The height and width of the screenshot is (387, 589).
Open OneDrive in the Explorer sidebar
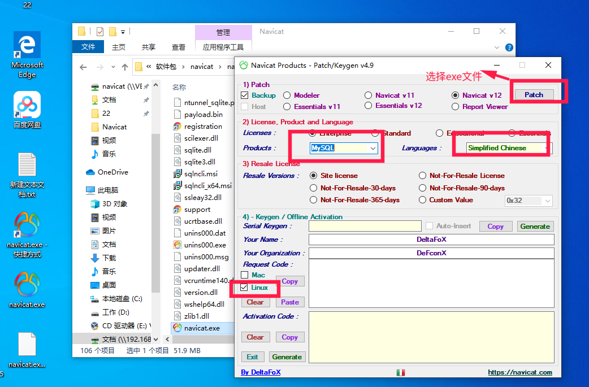(x=112, y=172)
